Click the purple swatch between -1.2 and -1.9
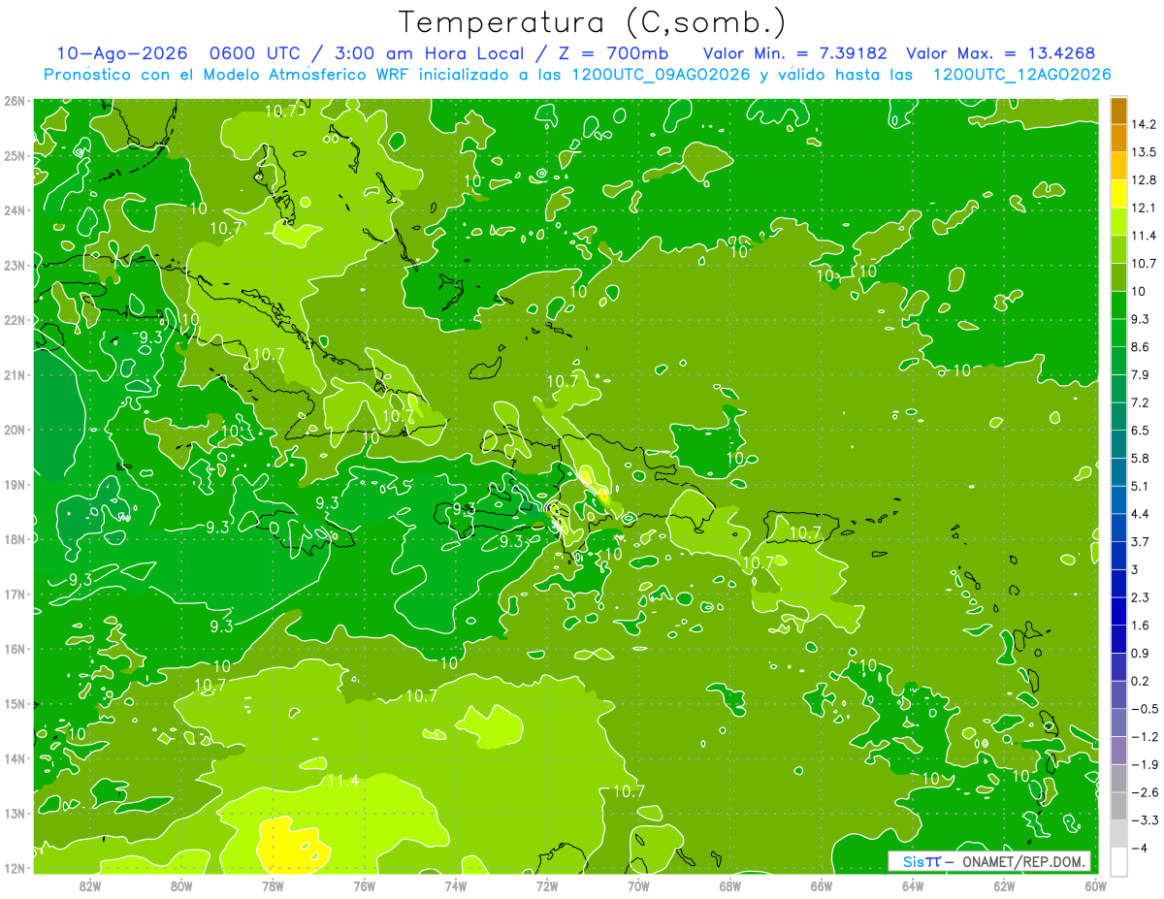The height and width of the screenshot is (899, 1164). (x=1118, y=751)
